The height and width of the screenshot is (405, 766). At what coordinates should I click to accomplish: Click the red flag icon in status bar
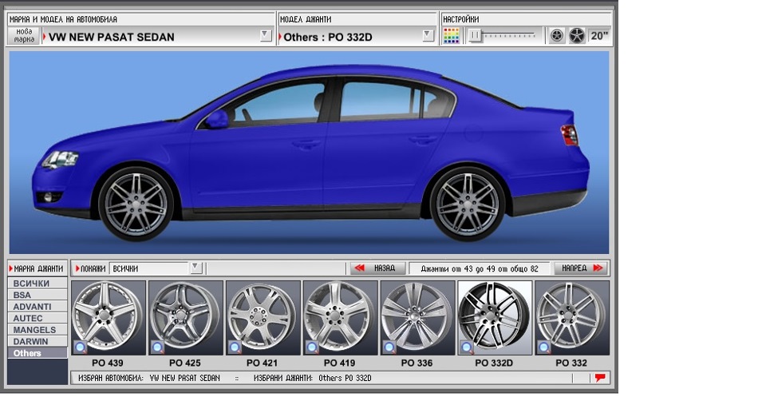600,378
